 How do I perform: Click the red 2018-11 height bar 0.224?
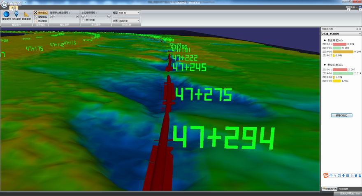(339, 44)
